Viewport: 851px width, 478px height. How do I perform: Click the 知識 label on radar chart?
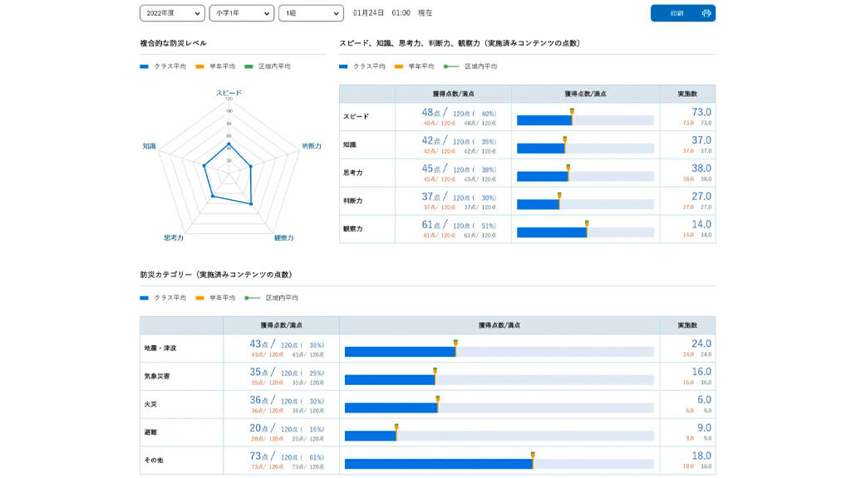point(150,146)
